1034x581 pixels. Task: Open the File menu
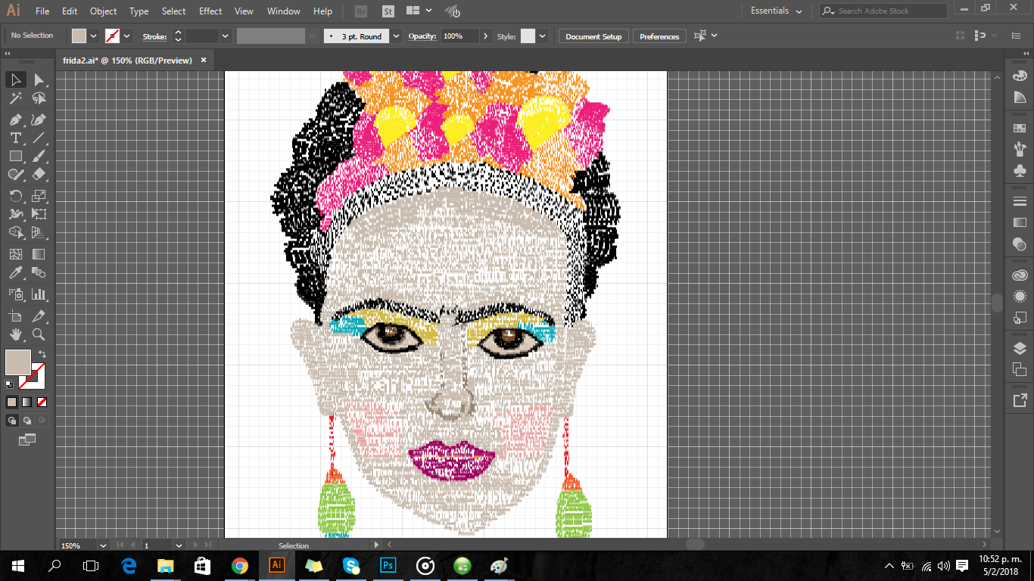(x=42, y=11)
